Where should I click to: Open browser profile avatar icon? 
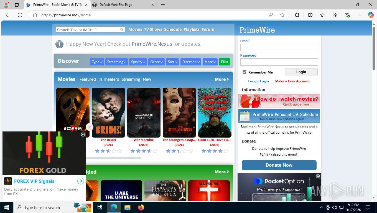click(x=6, y=5)
